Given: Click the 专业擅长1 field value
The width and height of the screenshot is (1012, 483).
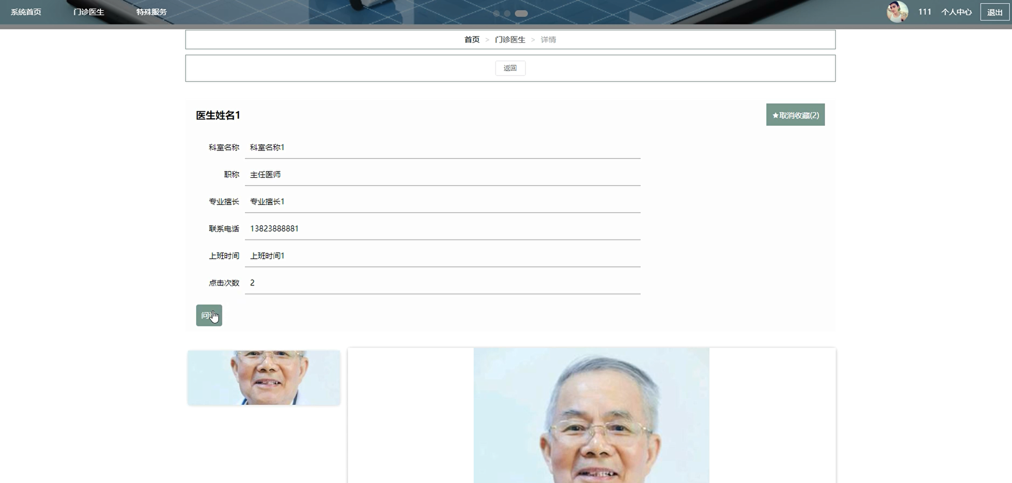Looking at the screenshot, I should click(x=267, y=202).
